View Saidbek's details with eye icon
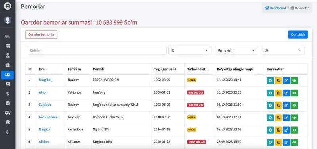Image resolution: width=317 pixels, height=149 pixels. pyautogui.click(x=294, y=105)
